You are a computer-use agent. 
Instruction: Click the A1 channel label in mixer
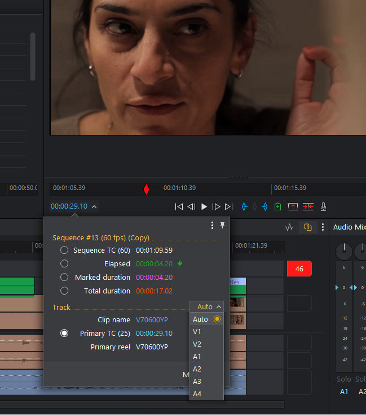coord(344,392)
